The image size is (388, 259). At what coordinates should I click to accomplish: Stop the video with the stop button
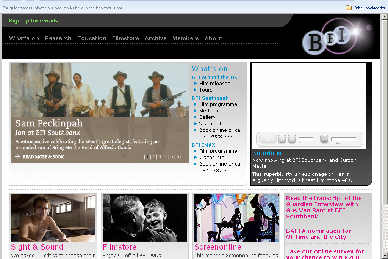[292, 139]
